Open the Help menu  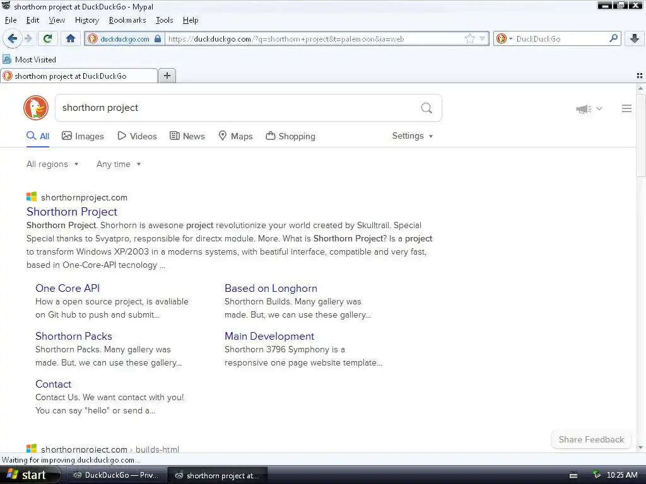point(191,20)
